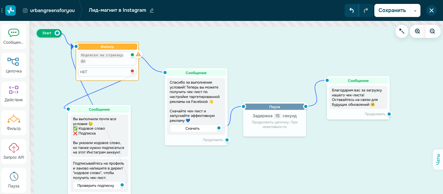Click the Instagram icon next to urbangreensforyou
This screenshot has height=194, width=443.
25,10
